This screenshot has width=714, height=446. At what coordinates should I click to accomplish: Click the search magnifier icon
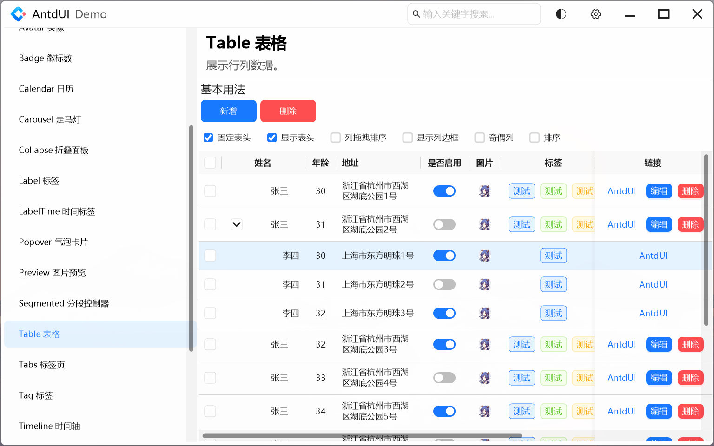click(x=416, y=14)
